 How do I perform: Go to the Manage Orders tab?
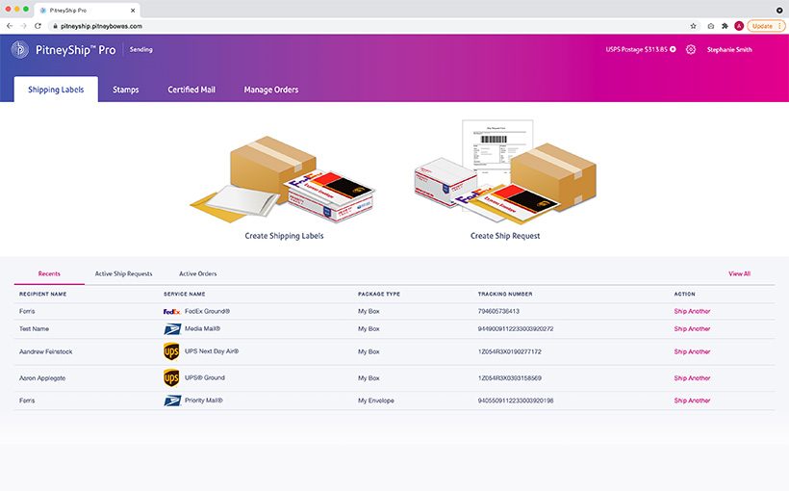[x=270, y=90]
